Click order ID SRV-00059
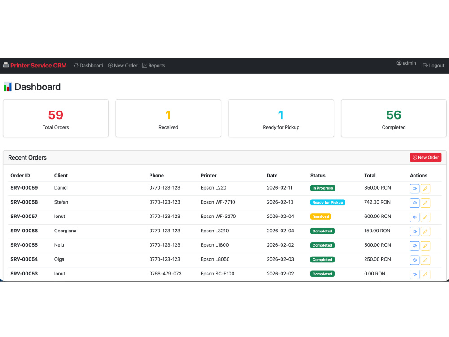Image resolution: width=449 pixels, height=337 pixels. [24, 188]
